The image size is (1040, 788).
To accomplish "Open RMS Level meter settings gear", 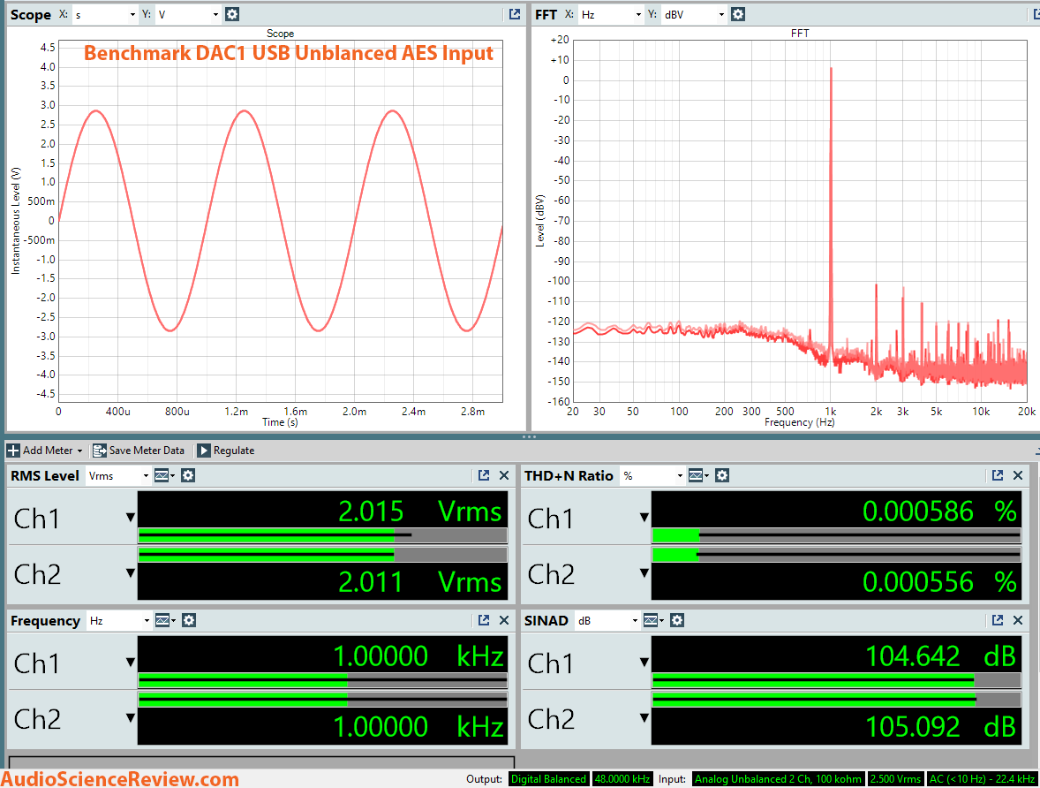I will (x=188, y=475).
